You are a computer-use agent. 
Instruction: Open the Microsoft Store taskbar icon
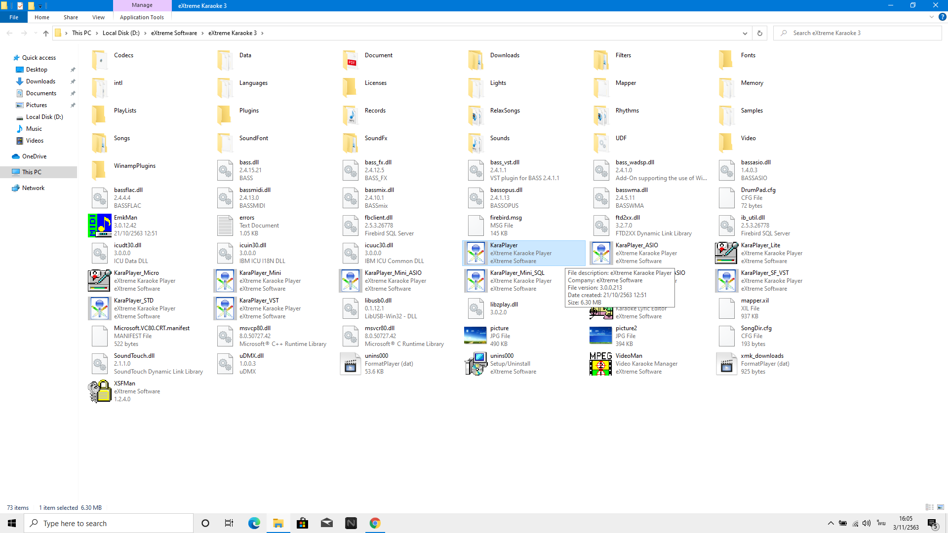coord(302,523)
